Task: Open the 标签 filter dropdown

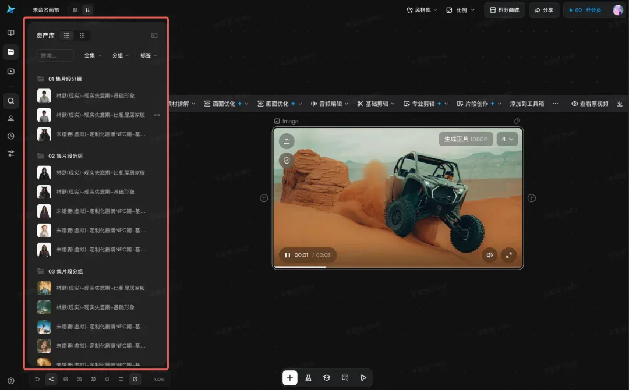Action: (149, 56)
